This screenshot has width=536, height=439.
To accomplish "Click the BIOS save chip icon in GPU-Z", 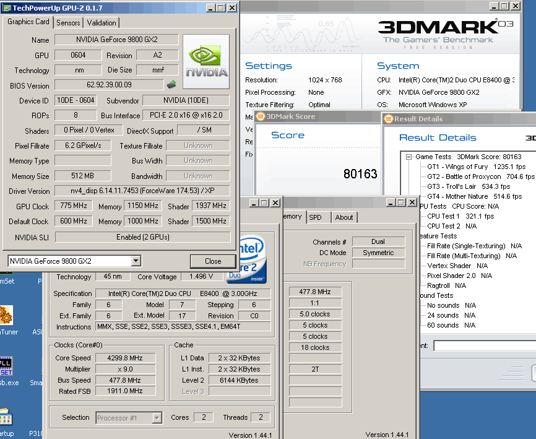I will click(171, 84).
